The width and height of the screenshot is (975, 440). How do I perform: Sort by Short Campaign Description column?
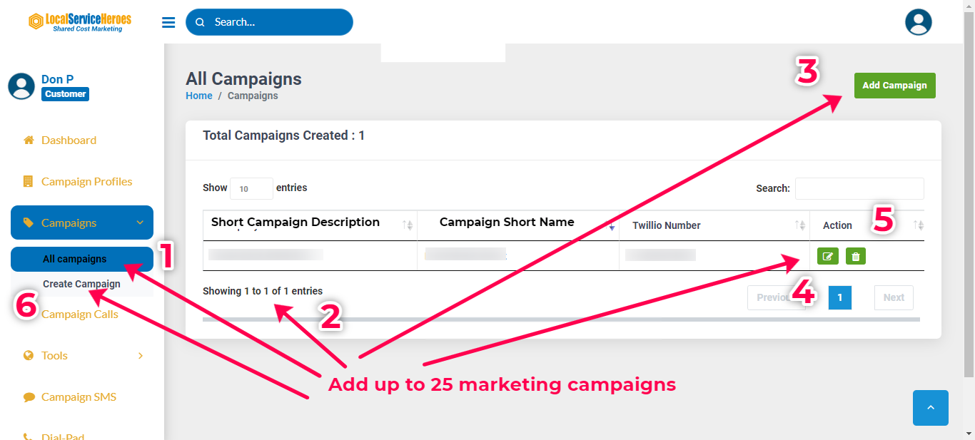408,225
